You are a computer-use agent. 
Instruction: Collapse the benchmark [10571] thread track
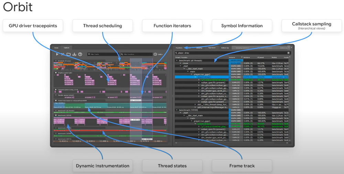[x=56, y=139]
